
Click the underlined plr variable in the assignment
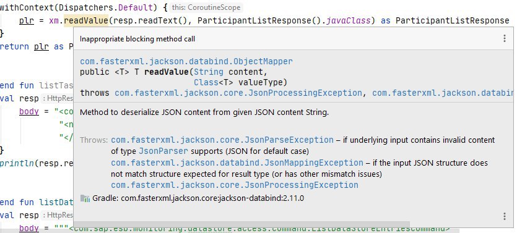pyautogui.click(x=27, y=21)
